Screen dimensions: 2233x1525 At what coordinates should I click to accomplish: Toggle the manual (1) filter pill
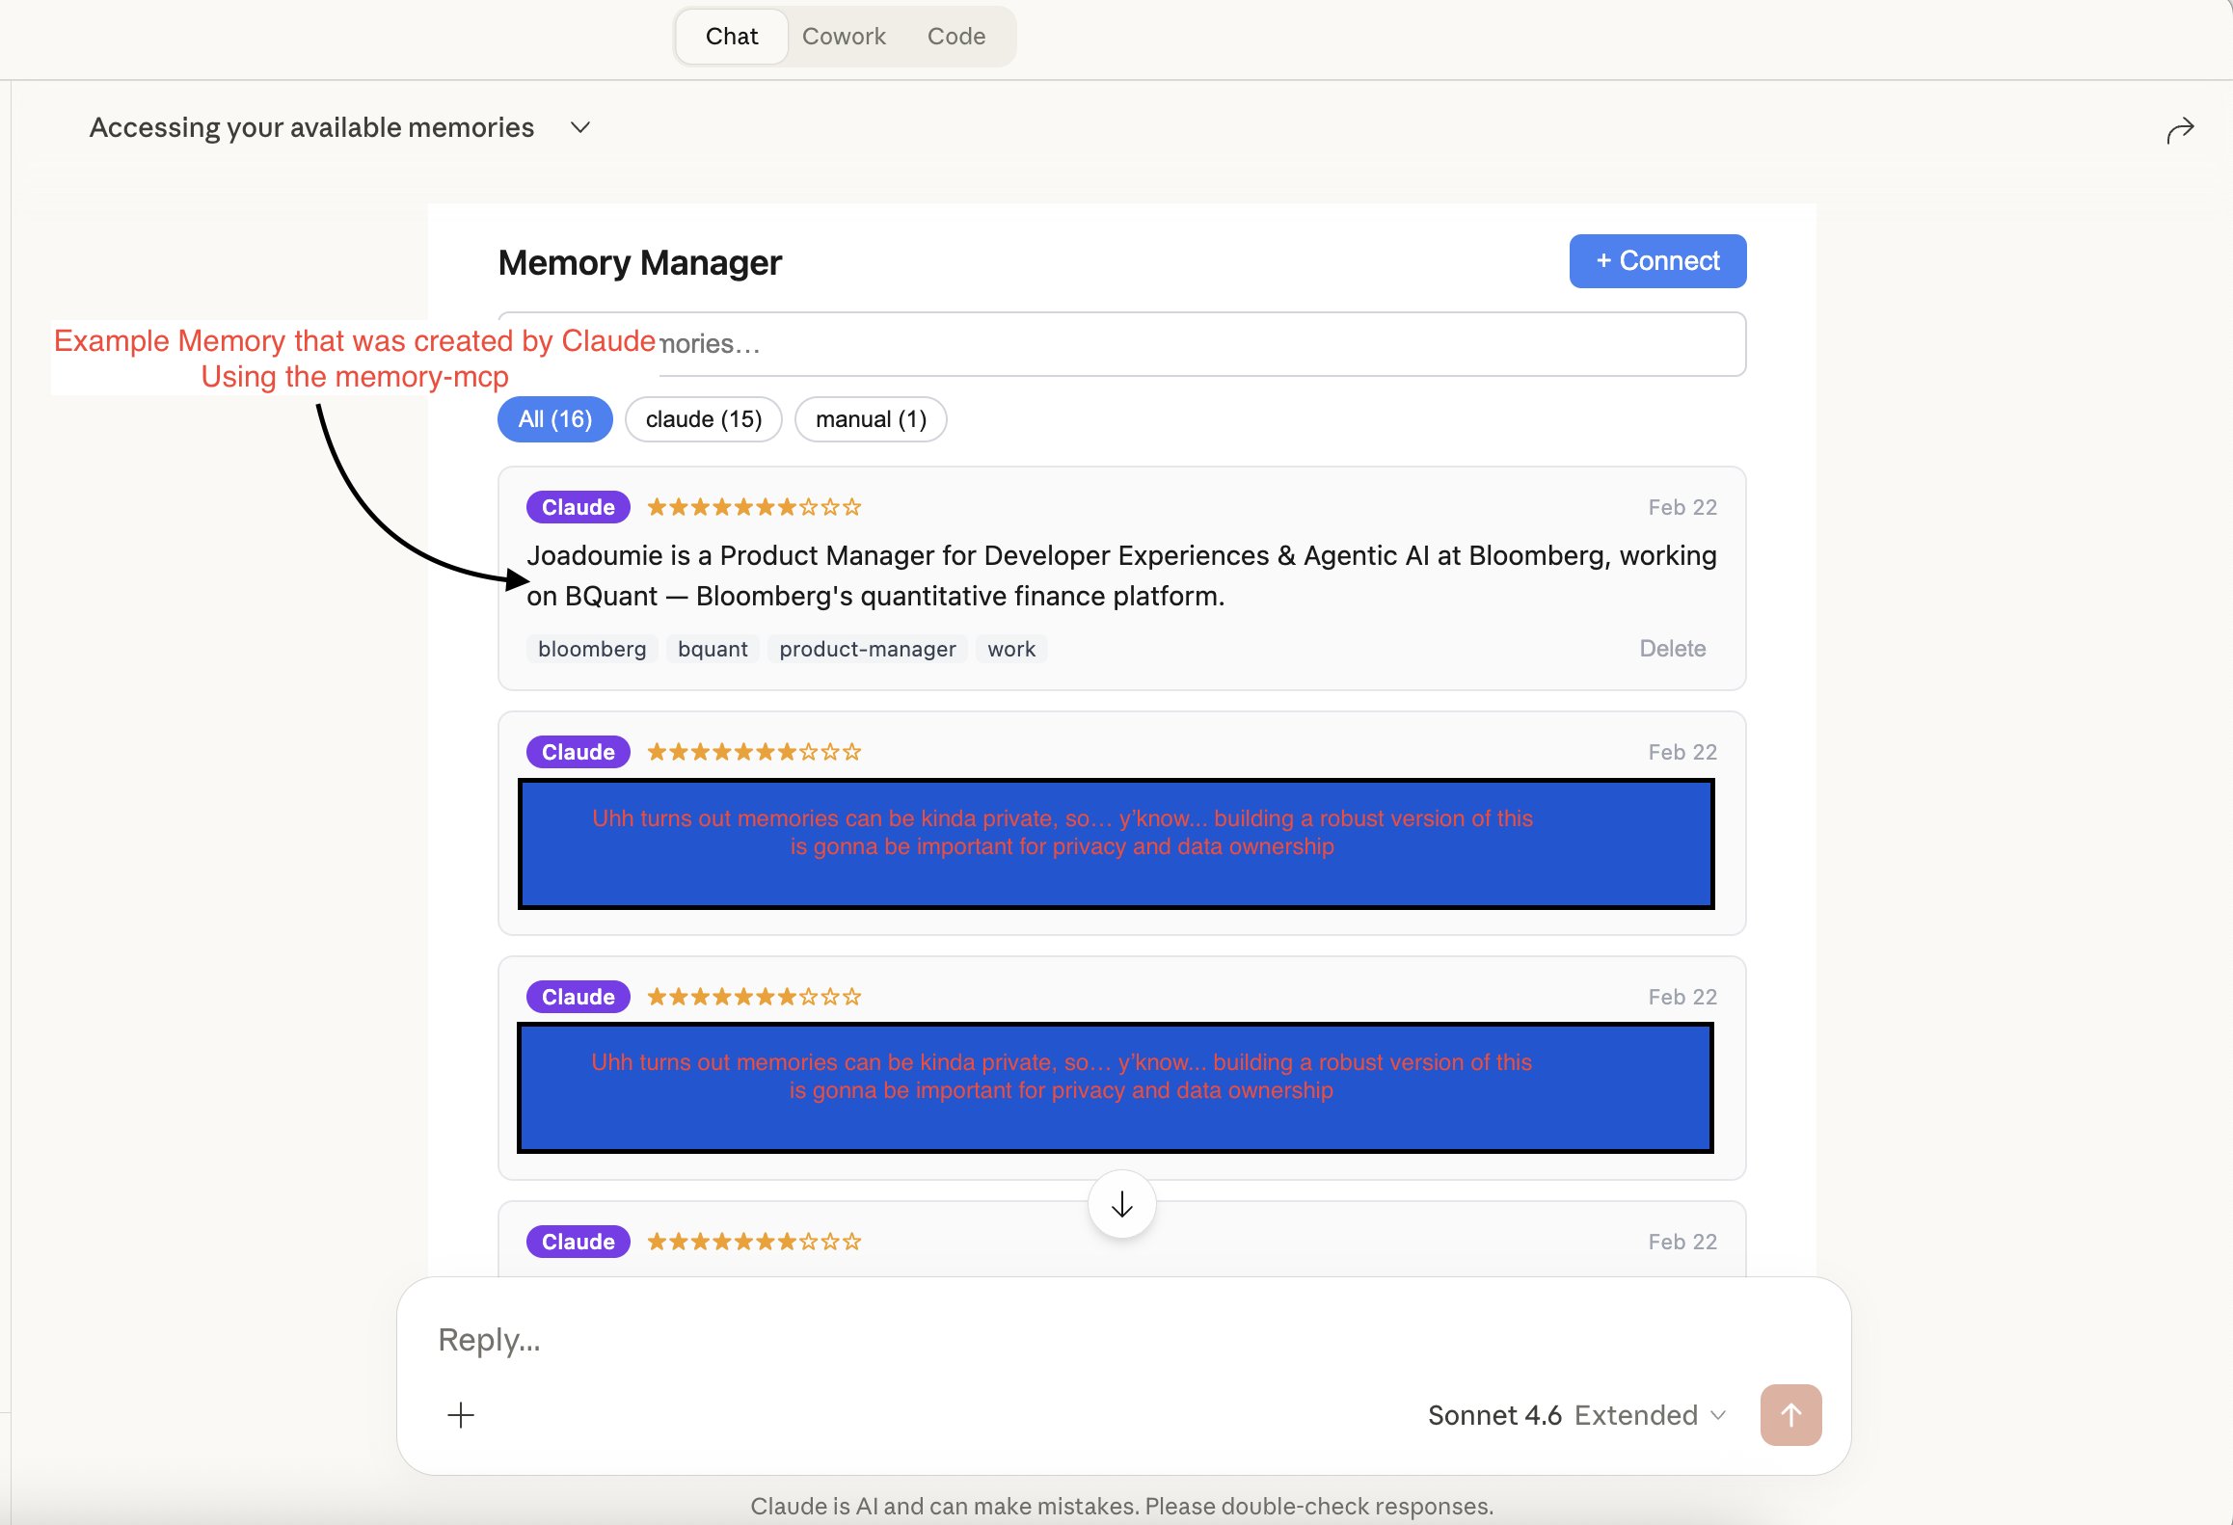pos(870,418)
